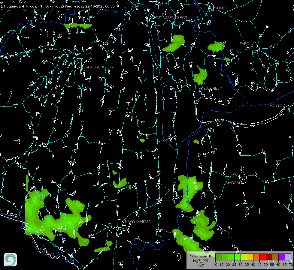Click the radar title text at top
This screenshot has width=294, height=270.
tap(59, 6)
